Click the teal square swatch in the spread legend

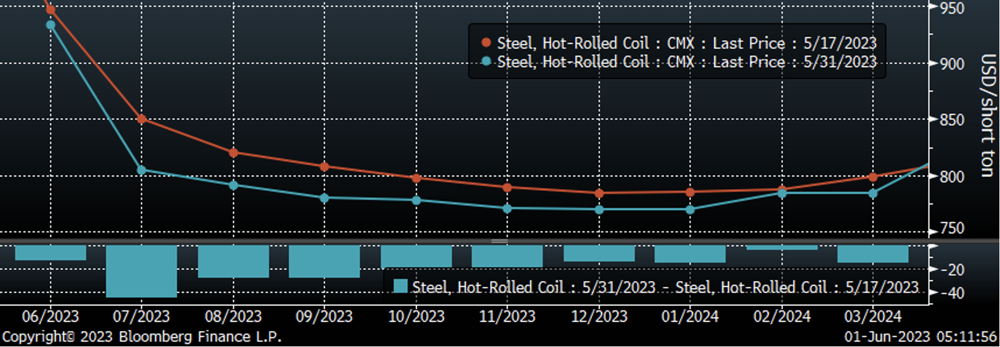point(401,286)
